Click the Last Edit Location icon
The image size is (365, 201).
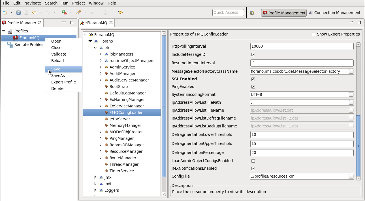[x=120, y=12]
